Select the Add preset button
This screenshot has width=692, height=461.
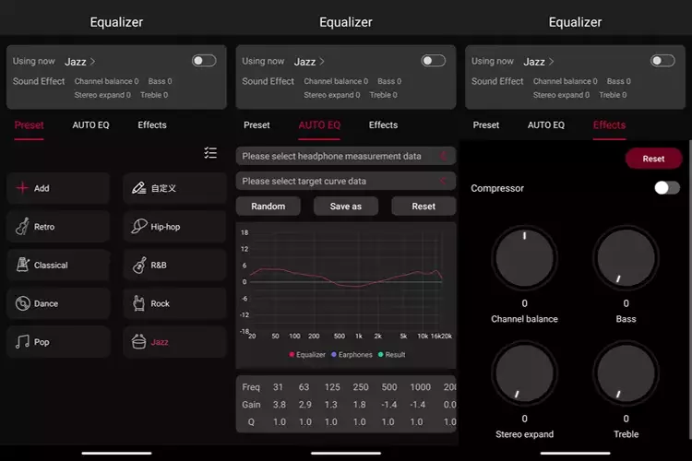(x=58, y=188)
